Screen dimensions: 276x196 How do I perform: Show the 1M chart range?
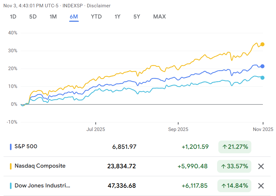click(x=53, y=17)
